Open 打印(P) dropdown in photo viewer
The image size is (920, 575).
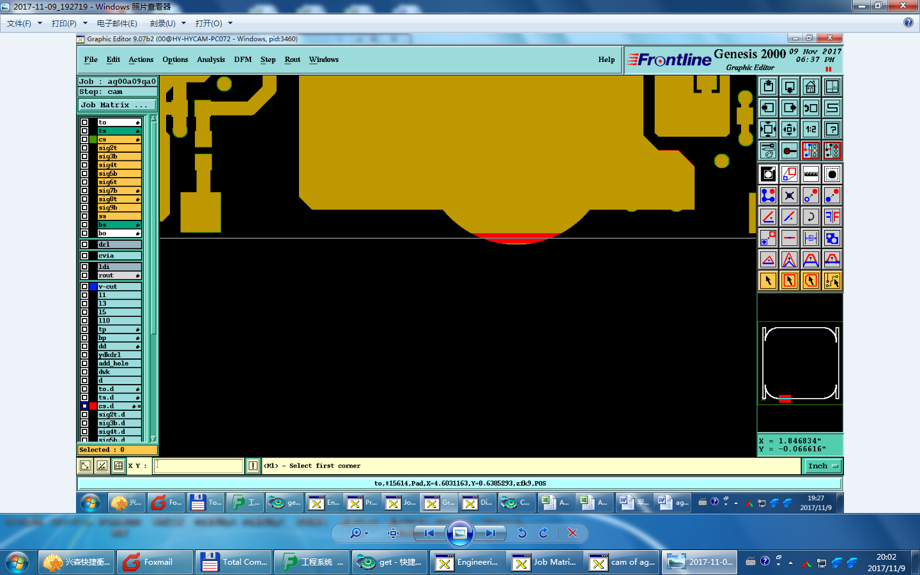(69, 23)
